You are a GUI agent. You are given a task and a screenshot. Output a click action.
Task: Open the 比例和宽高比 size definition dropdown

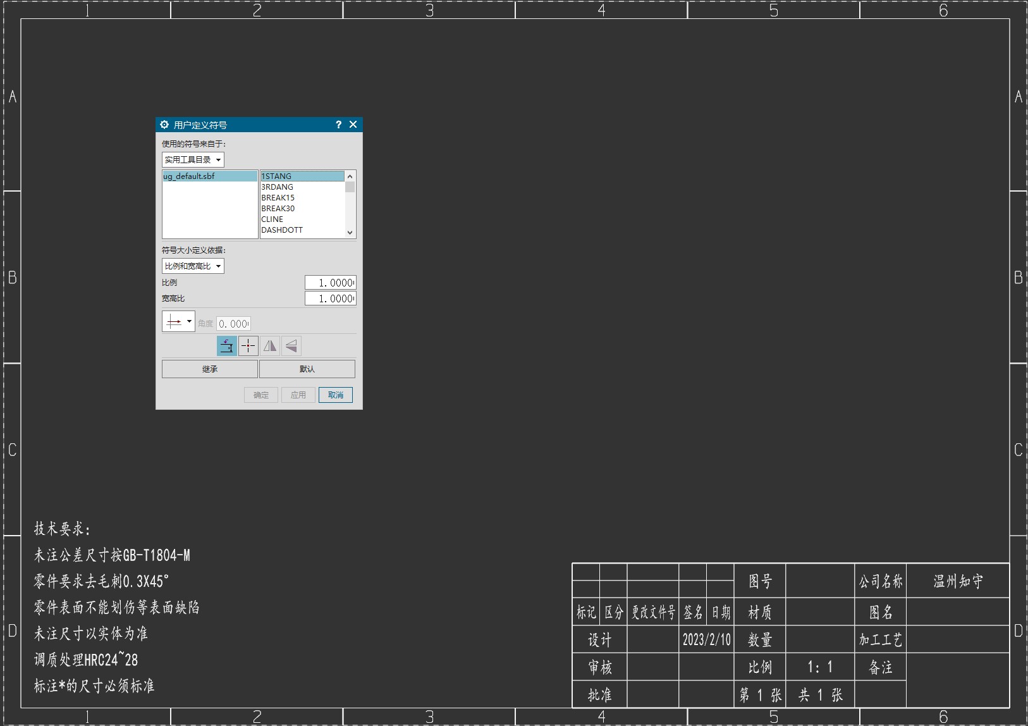[x=193, y=266]
